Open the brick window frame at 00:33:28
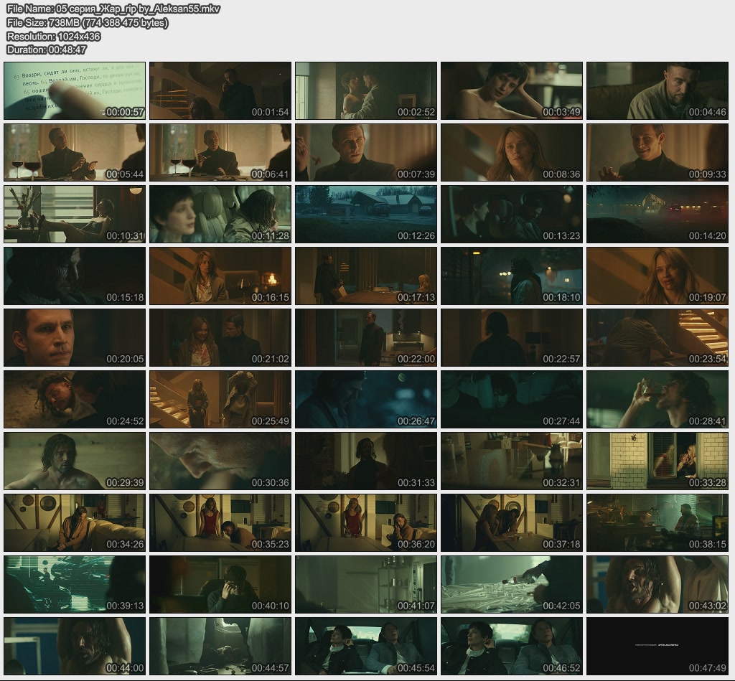The height and width of the screenshot is (681, 735). point(657,461)
